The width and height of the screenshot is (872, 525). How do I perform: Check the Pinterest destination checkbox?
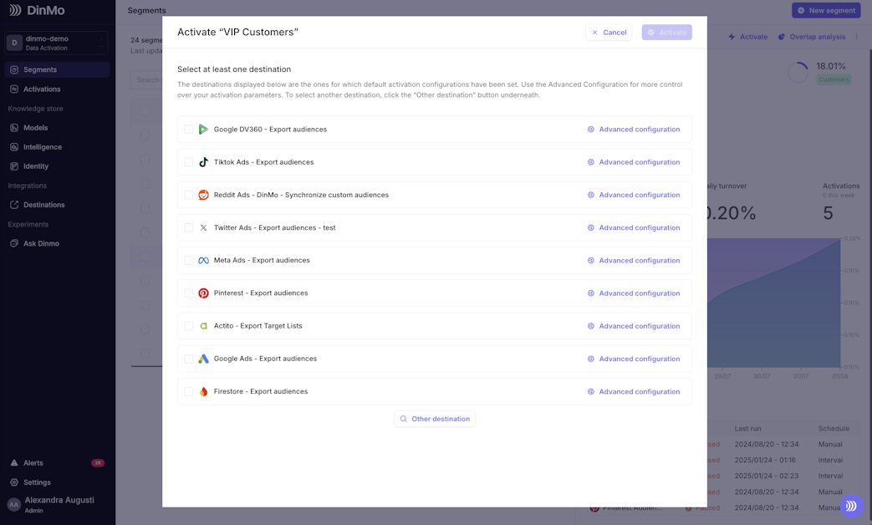click(188, 293)
